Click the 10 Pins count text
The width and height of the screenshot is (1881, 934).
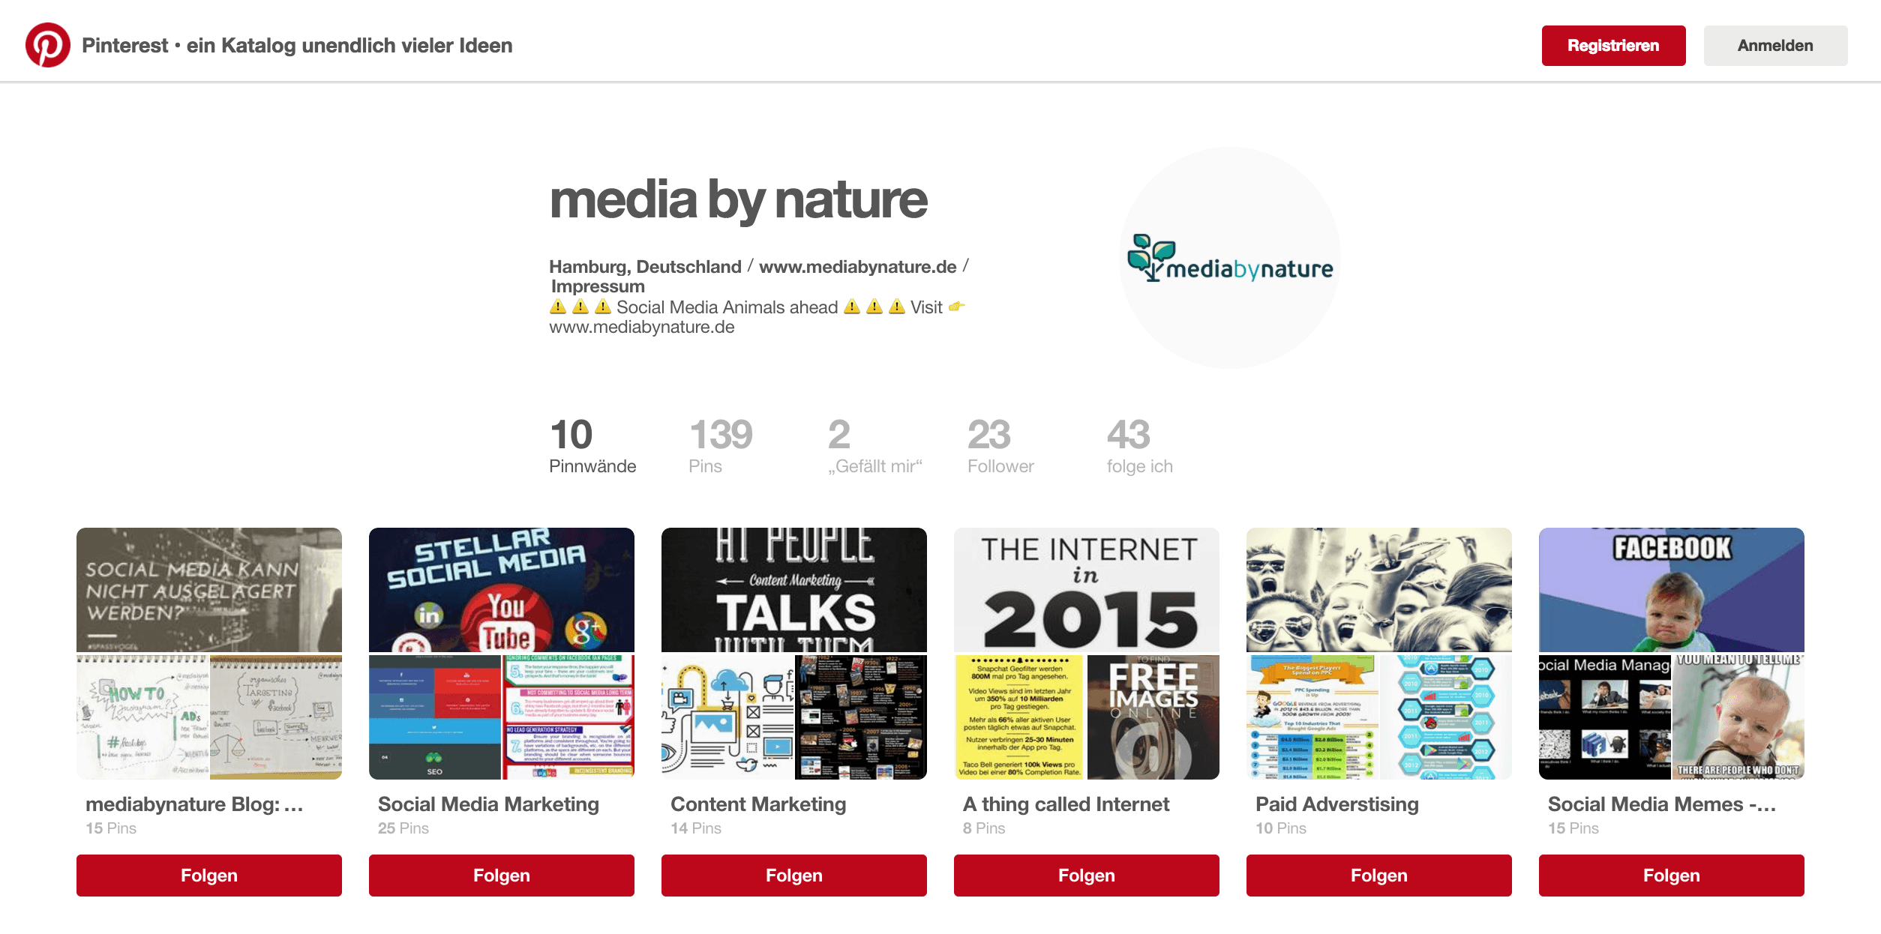[1281, 828]
